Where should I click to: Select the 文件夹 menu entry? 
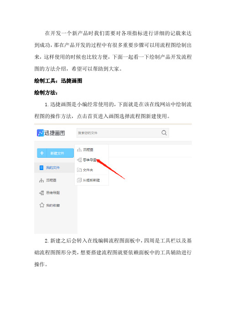coord(88,170)
